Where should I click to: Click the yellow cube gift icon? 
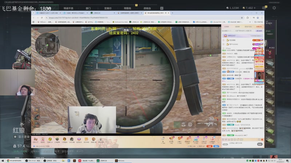click(50, 140)
